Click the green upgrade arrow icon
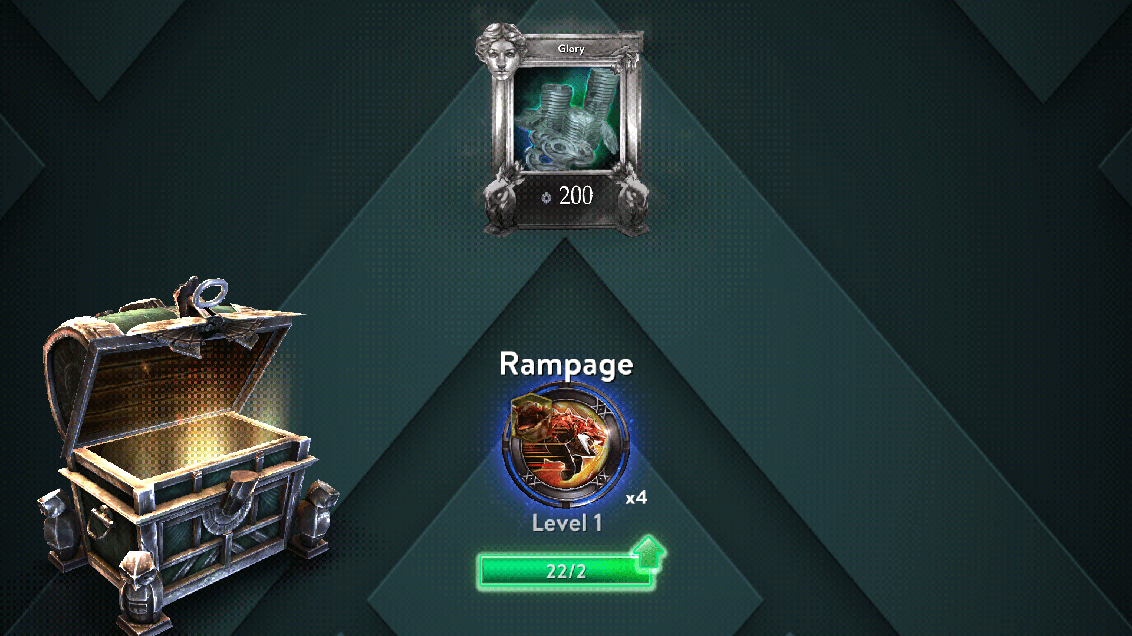The width and height of the screenshot is (1132, 636). pos(648,553)
